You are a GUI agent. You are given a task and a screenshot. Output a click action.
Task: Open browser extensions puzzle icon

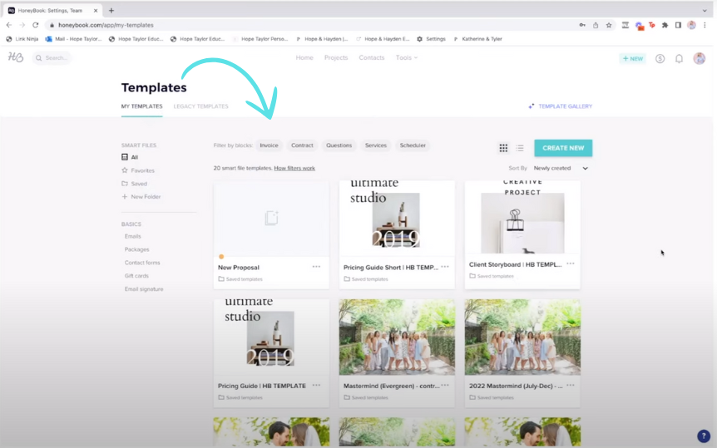[665, 25]
